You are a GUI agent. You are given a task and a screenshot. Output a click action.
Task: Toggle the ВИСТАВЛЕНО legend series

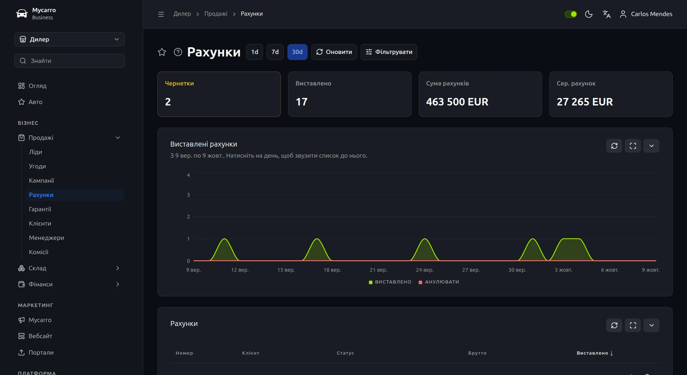pos(390,282)
